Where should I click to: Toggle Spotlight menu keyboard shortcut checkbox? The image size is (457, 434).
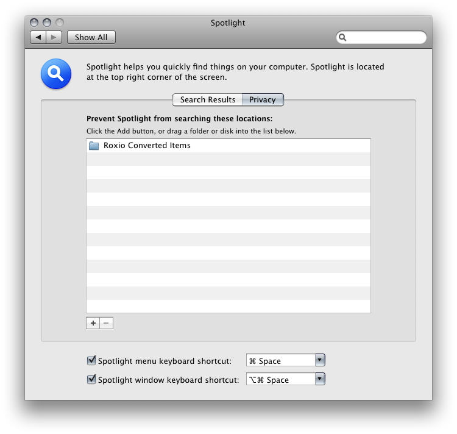[x=91, y=361]
